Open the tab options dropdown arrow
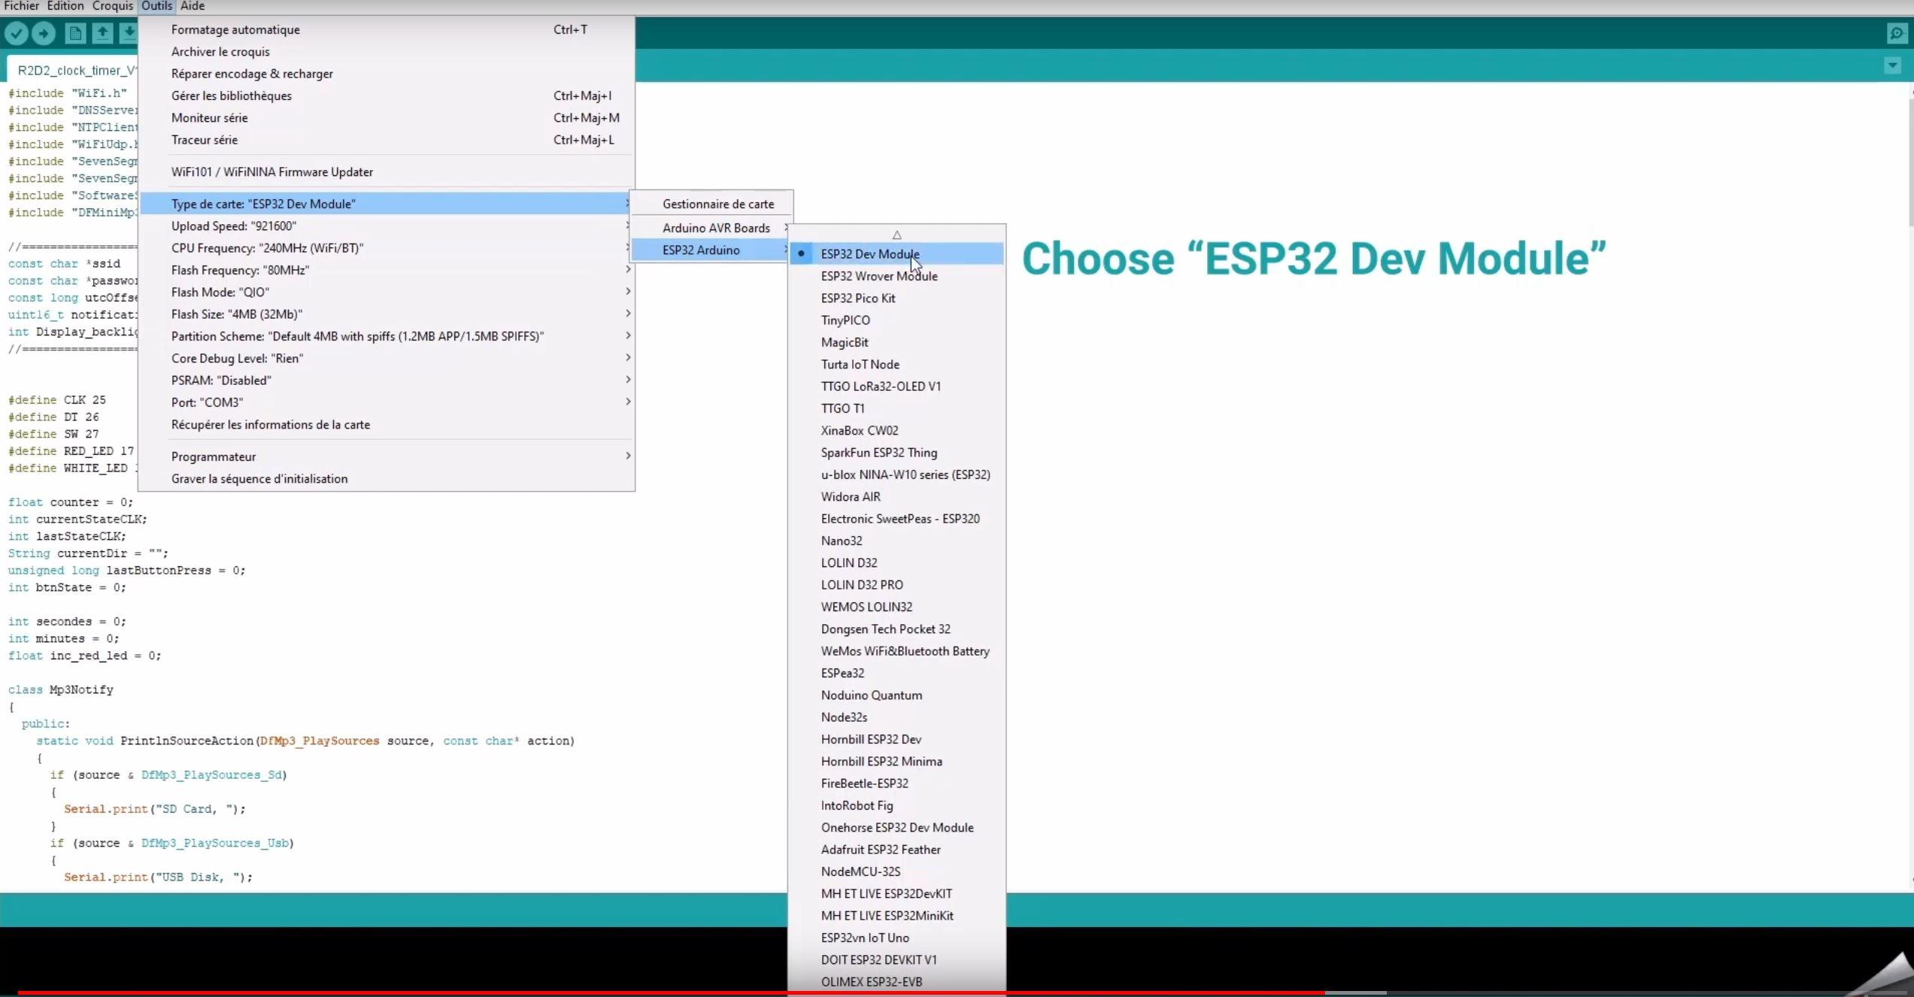The image size is (1914, 997). point(1892,66)
